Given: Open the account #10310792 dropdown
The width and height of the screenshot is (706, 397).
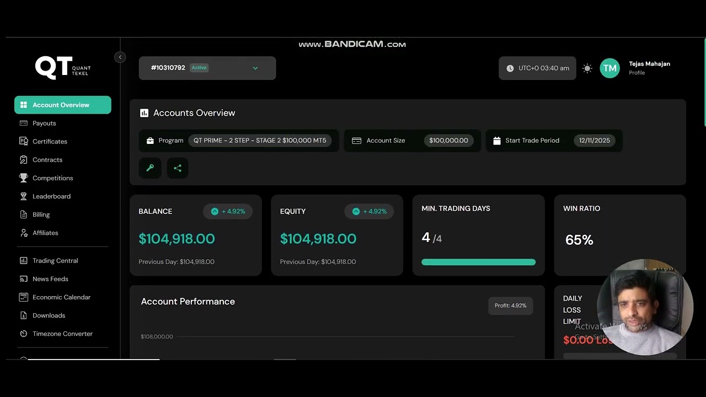Looking at the screenshot, I should [207, 68].
